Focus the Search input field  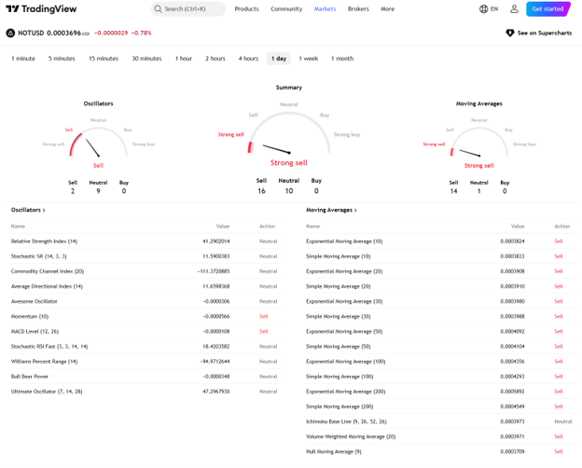coord(188,9)
